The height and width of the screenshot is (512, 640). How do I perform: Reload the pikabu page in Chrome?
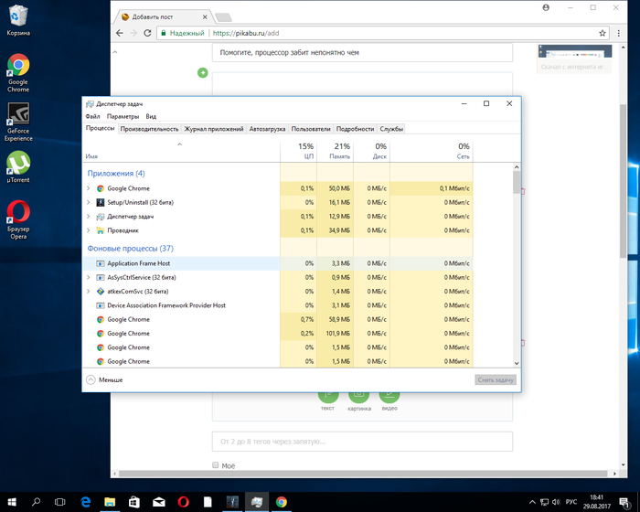tap(147, 33)
